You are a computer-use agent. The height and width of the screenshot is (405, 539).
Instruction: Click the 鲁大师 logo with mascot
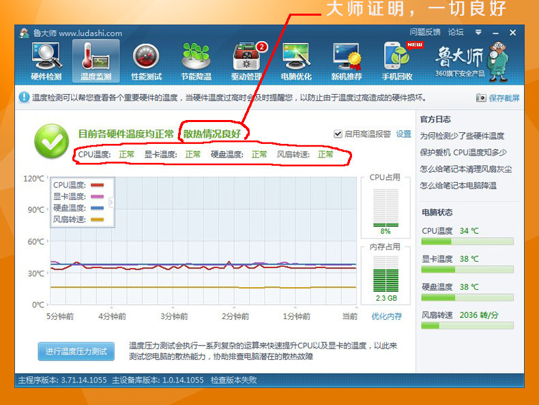[471, 62]
